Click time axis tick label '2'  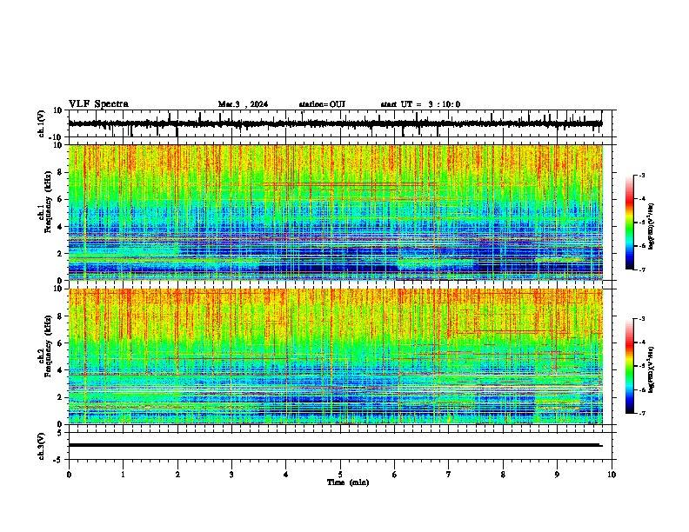tap(177, 475)
